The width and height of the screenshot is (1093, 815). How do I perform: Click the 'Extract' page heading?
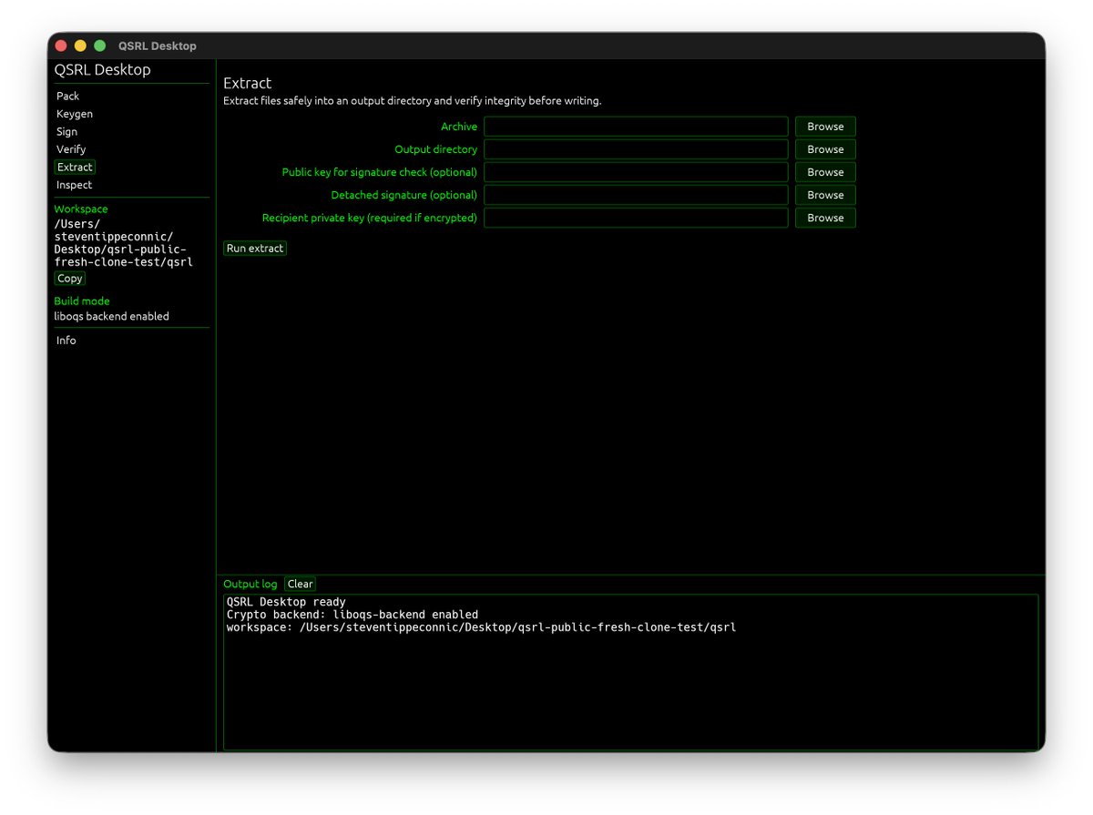point(248,83)
